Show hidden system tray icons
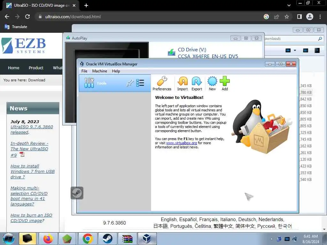 271,239
